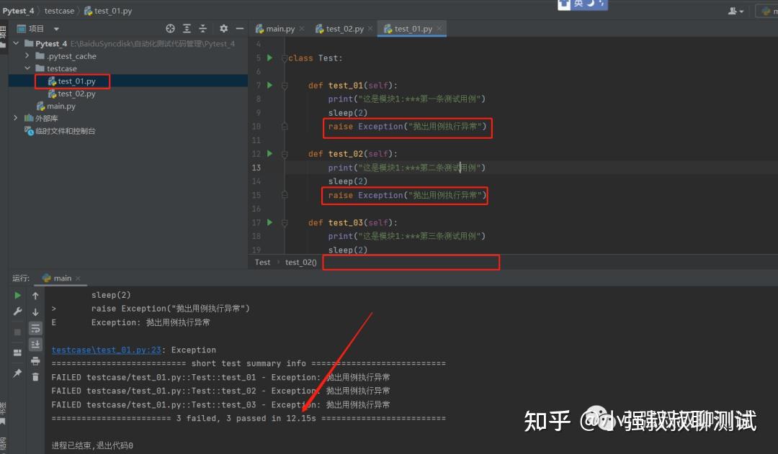This screenshot has width=778, height=454.
Task: Close the test_01.py editor tab
Action: pos(439,29)
